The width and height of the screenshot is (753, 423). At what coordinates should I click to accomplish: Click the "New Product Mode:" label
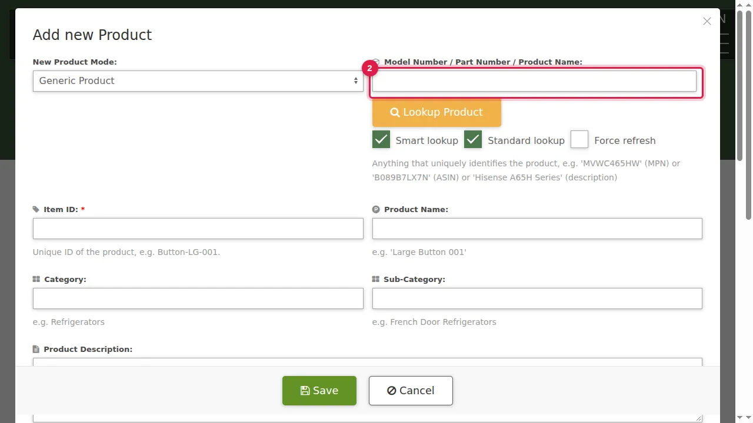coord(75,62)
